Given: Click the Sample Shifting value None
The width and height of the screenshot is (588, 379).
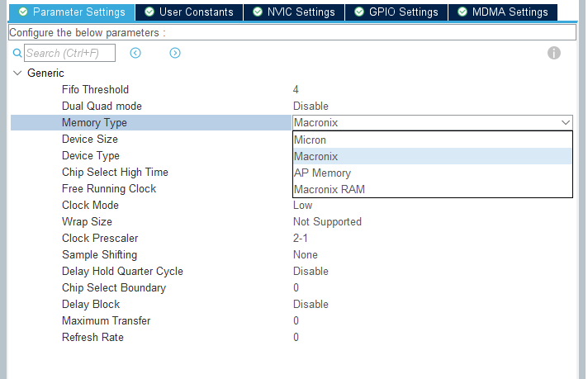Looking at the screenshot, I should [x=306, y=254].
